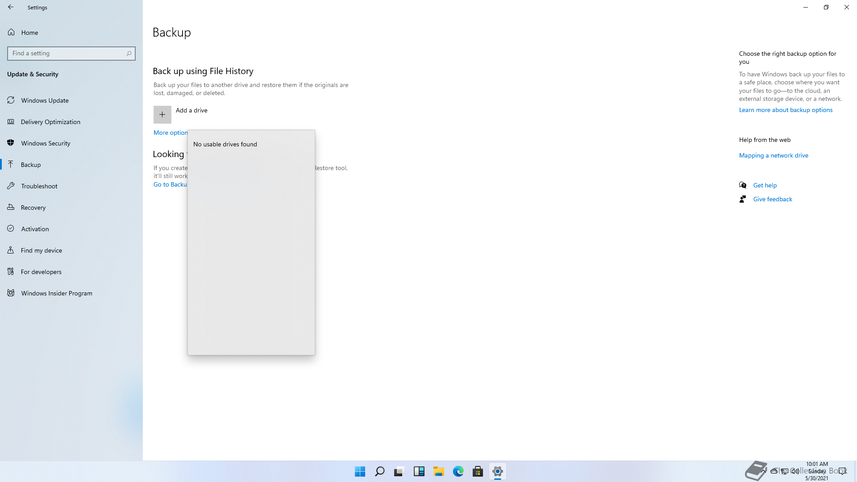Click the Add a drive label
The image size is (857, 482).
[x=191, y=110]
